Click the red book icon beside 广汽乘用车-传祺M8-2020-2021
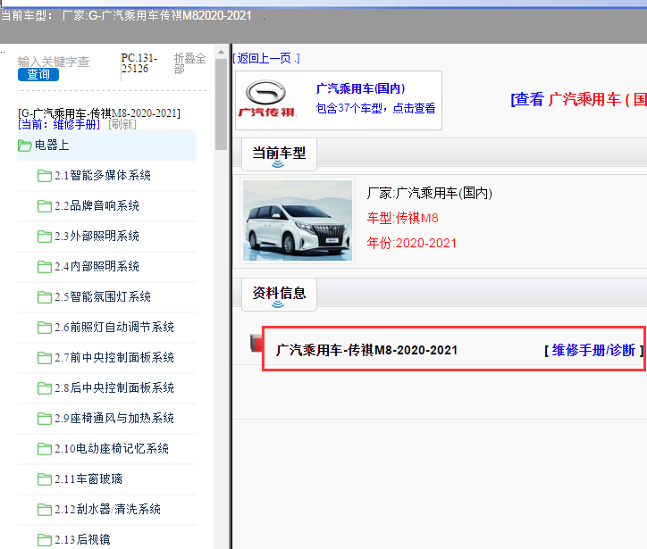The height and width of the screenshot is (549, 647). 256,344
